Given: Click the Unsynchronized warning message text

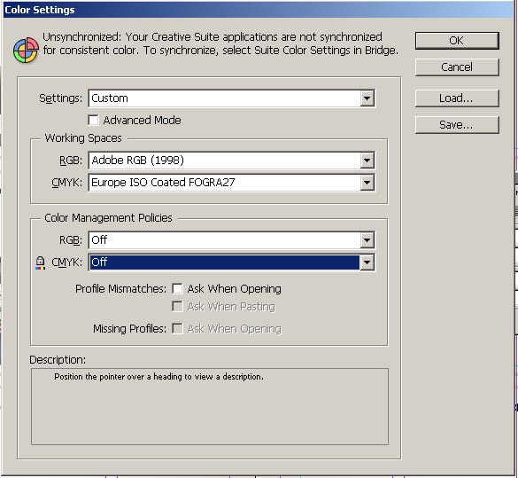Looking at the screenshot, I should (220, 43).
